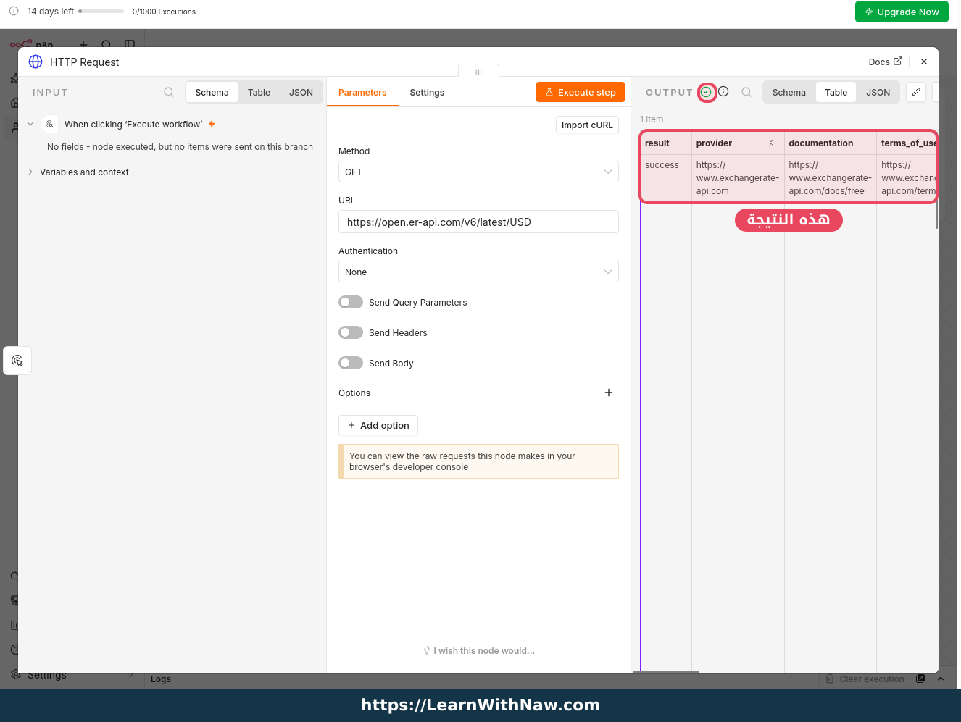This screenshot has width=961, height=722.
Task: Turn on the Send Body switch
Action: click(351, 363)
